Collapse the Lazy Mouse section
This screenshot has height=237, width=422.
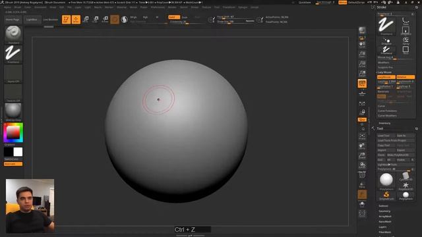click(384, 72)
